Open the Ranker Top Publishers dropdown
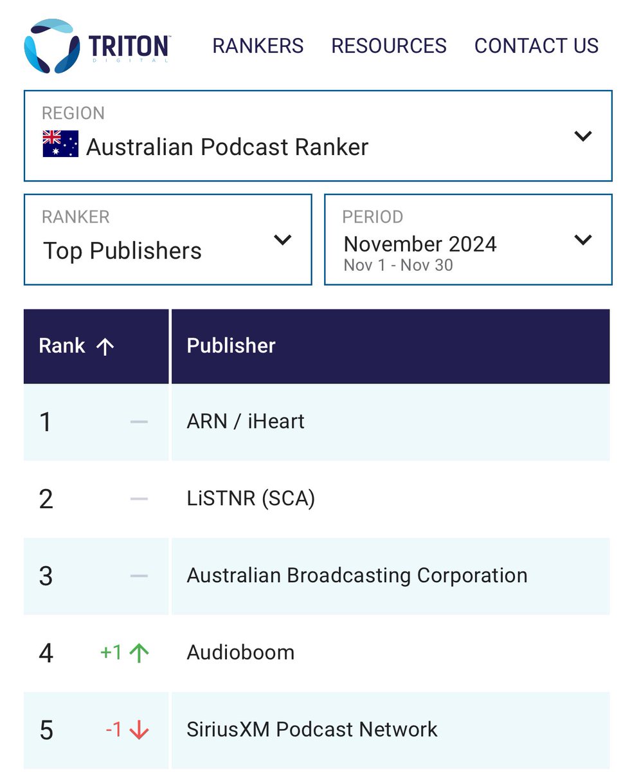The width and height of the screenshot is (630, 772). (168, 239)
